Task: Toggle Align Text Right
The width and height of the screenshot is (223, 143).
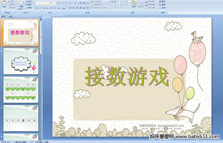Action: tap(77, 8)
